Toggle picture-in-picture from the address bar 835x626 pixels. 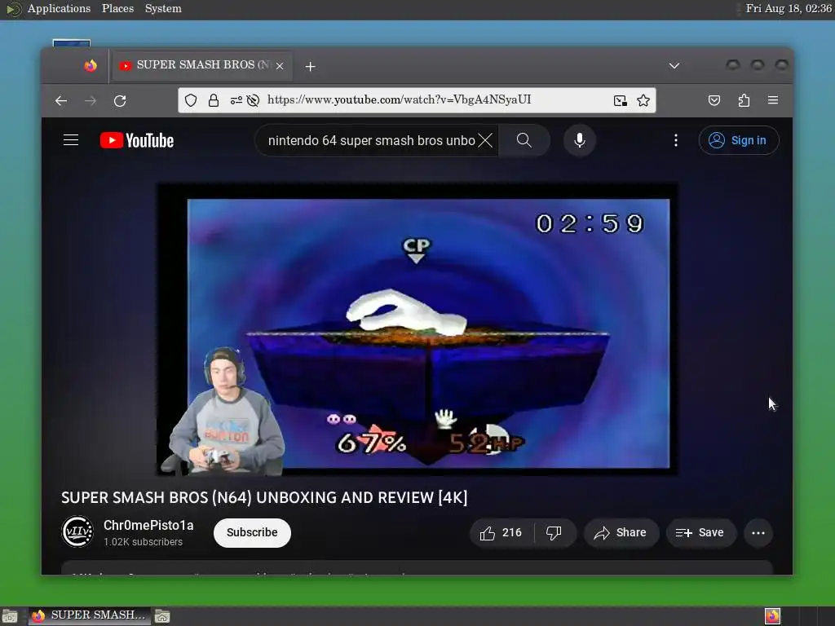click(x=621, y=100)
